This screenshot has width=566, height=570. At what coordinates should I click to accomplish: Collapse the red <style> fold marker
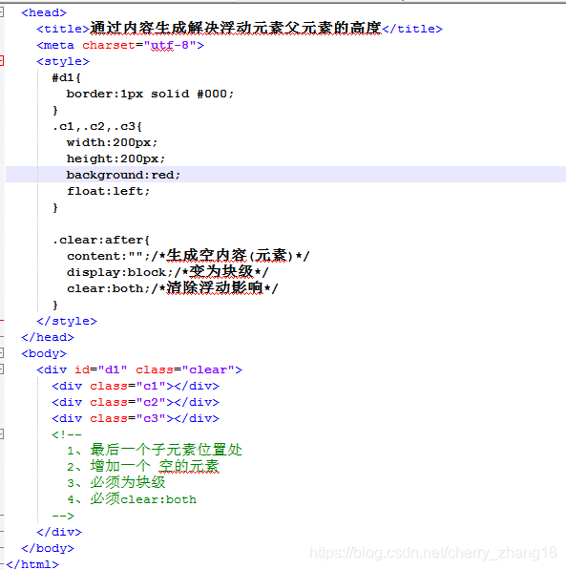point(2,61)
